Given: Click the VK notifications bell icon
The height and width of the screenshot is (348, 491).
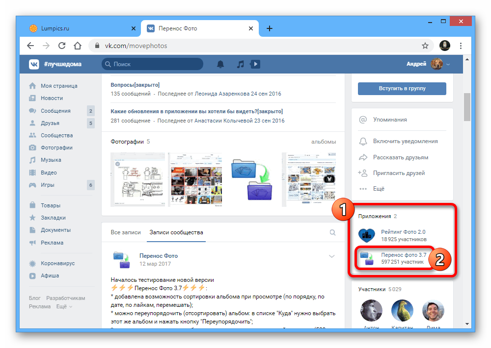Looking at the screenshot, I should (x=220, y=64).
